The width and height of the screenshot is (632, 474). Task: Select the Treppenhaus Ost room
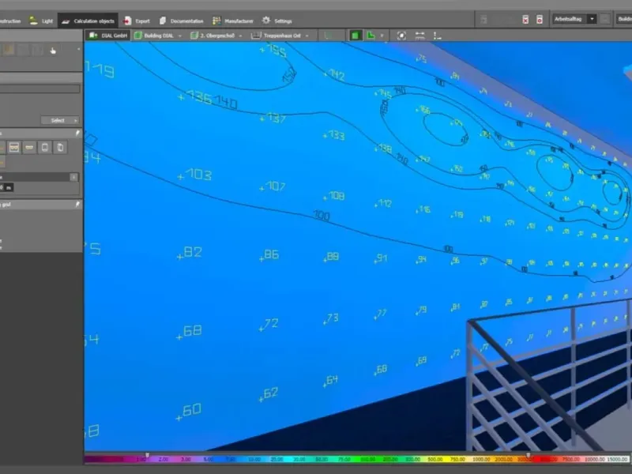pos(276,36)
